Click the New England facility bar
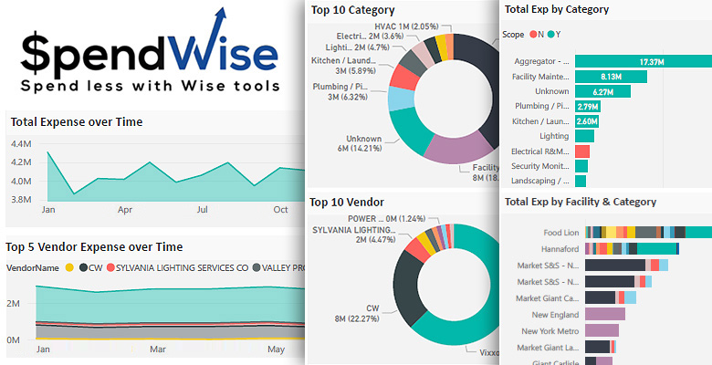 pyautogui.click(x=604, y=314)
